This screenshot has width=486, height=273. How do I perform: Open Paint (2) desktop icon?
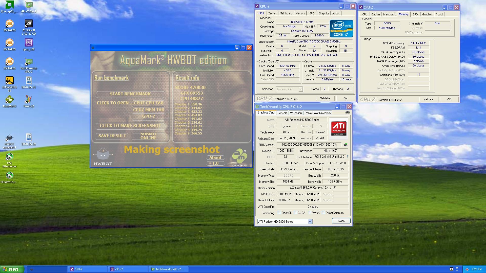click(x=29, y=102)
